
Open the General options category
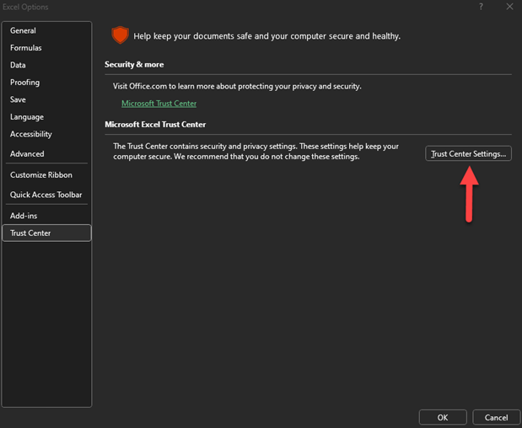(x=23, y=30)
